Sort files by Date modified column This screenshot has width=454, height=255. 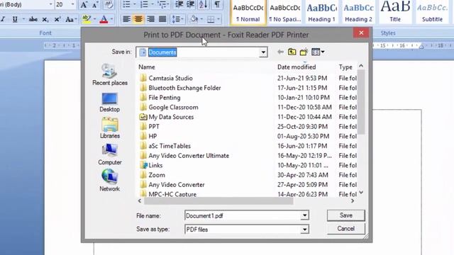click(297, 67)
